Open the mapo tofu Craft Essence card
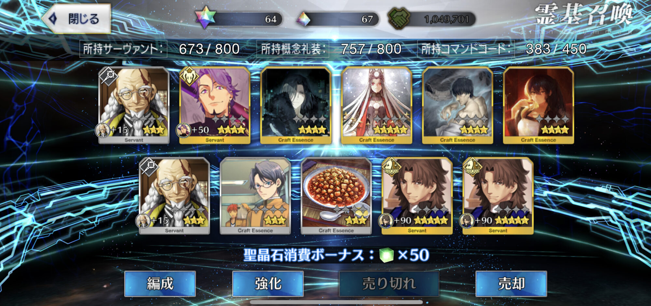The width and height of the screenshot is (651, 306). point(336,196)
